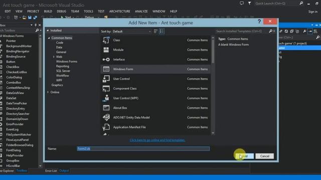
Task: Click Sign in
Action: pos(313,11)
